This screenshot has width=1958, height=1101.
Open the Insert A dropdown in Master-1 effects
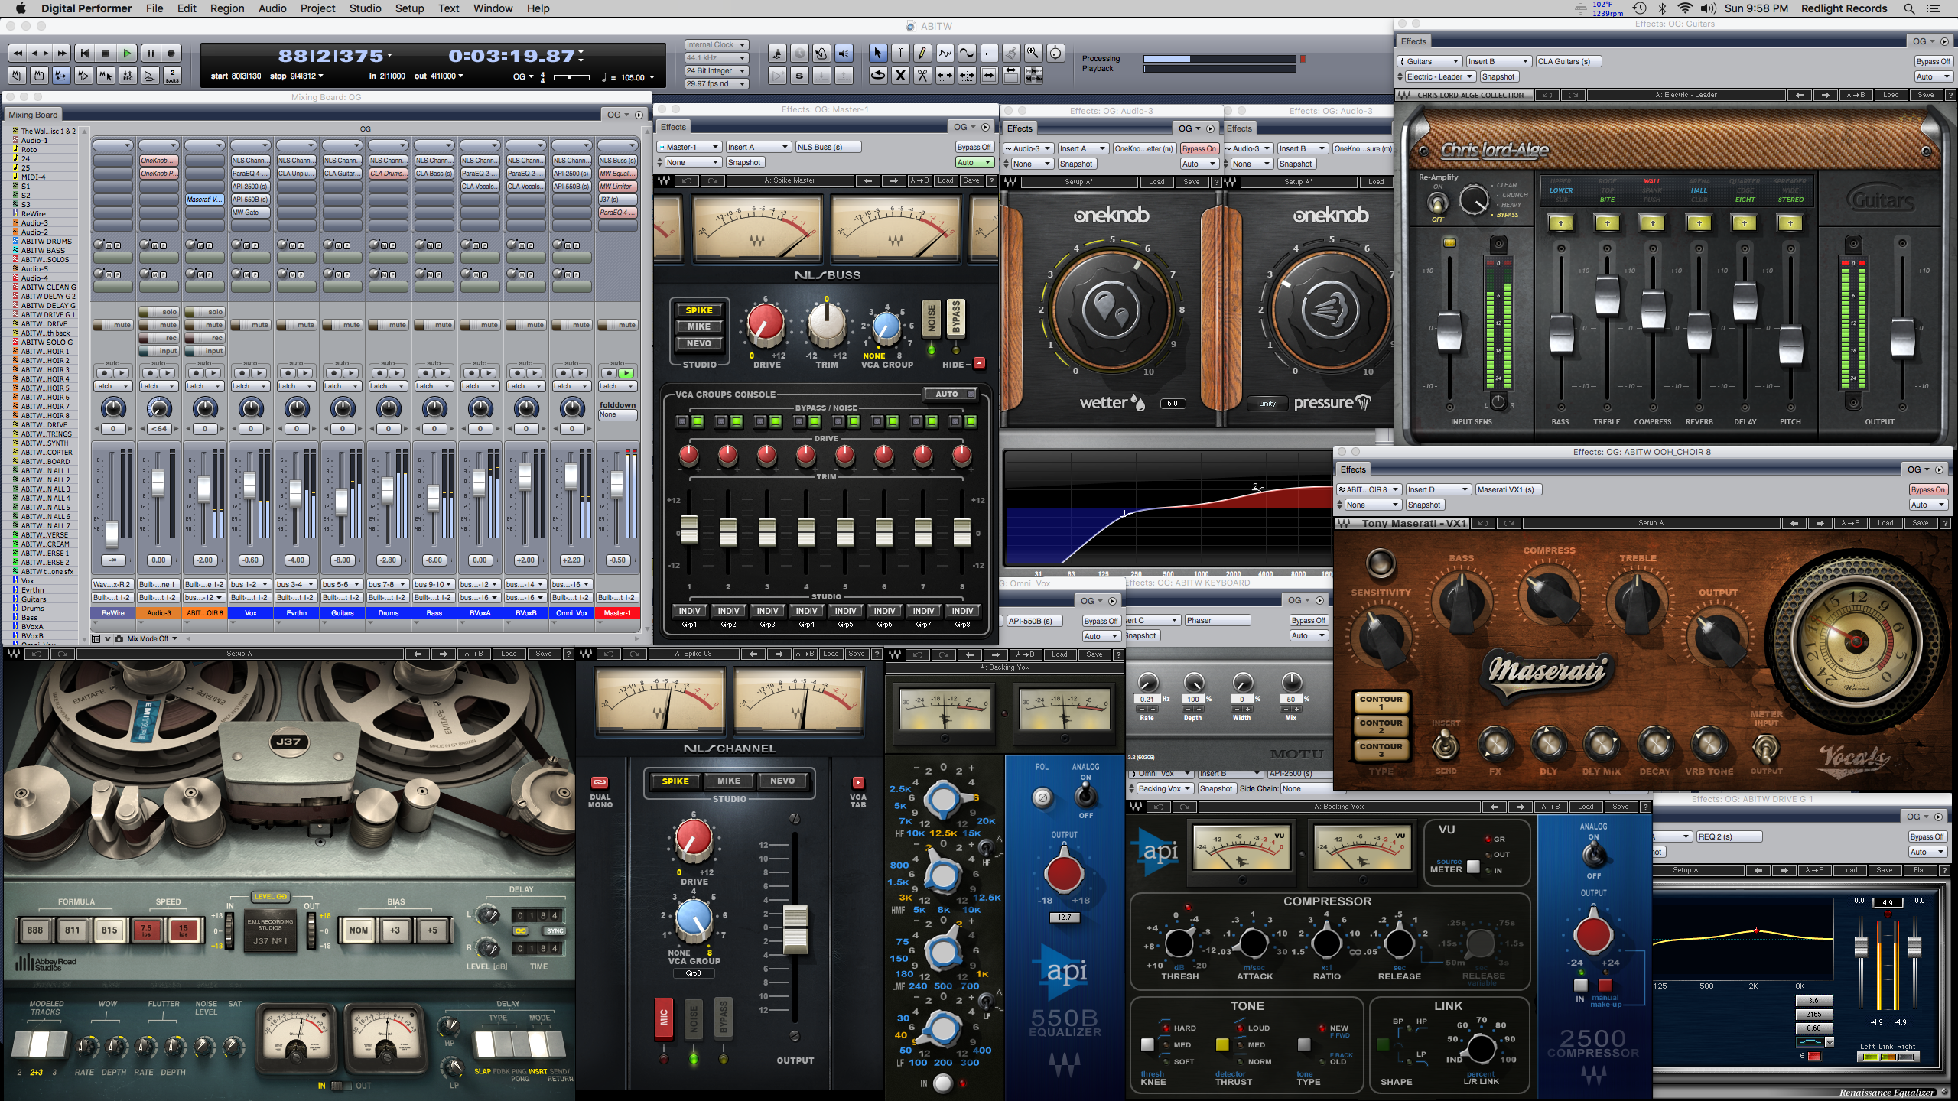click(757, 147)
